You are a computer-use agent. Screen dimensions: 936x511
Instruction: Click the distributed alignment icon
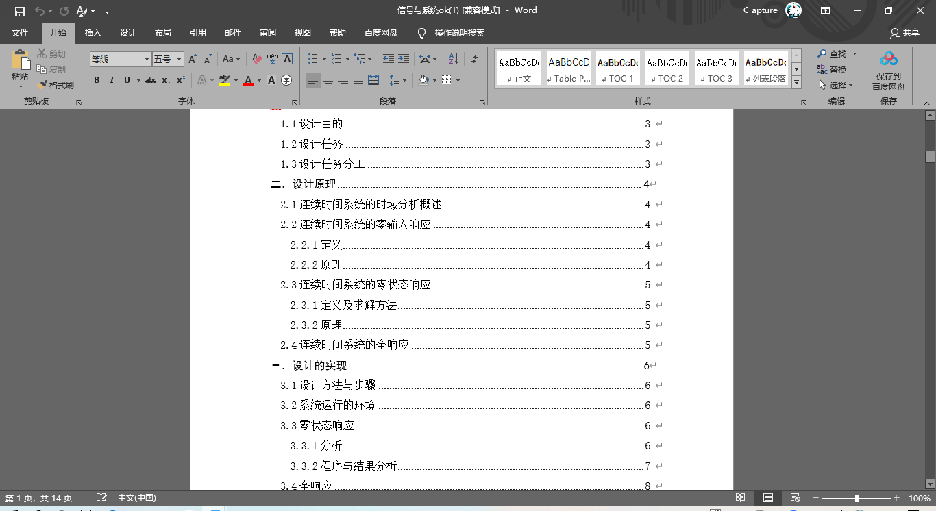pos(373,80)
